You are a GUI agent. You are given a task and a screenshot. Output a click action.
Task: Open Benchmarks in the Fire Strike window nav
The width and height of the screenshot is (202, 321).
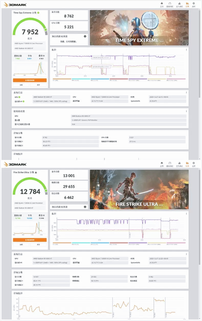170,164
